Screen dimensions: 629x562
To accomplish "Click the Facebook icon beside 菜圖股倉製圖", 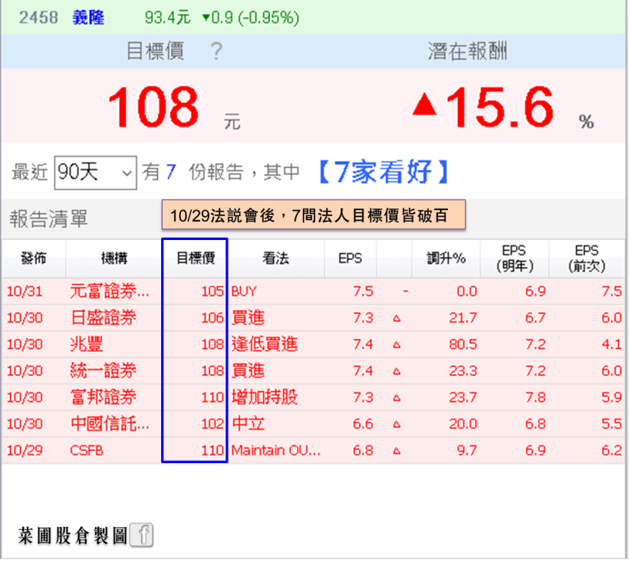I will [142, 535].
